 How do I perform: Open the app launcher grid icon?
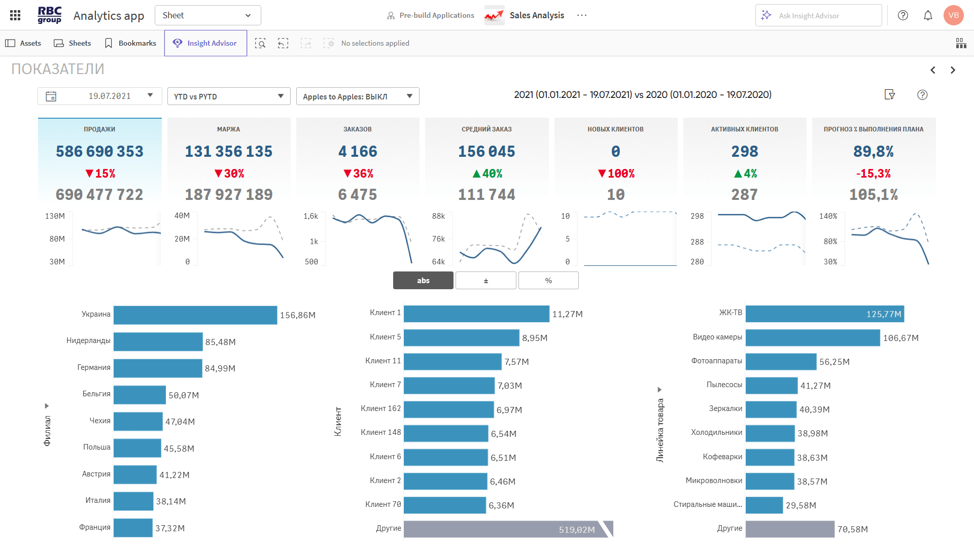click(x=15, y=15)
